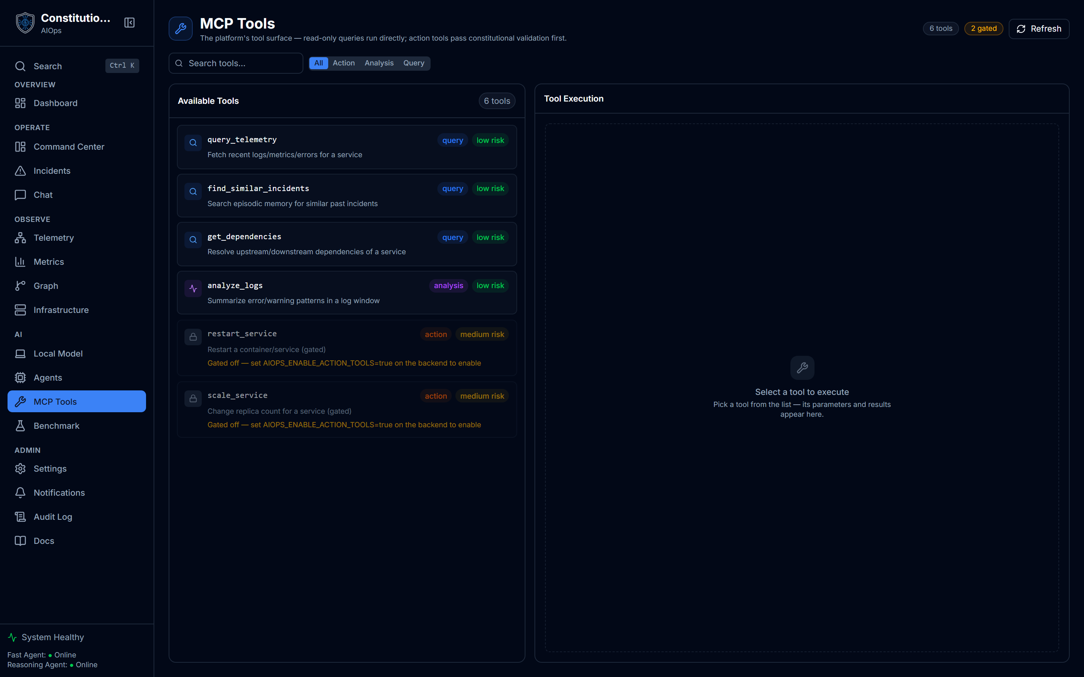Click the lock icon on scale_service
This screenshot has width=1084, height=677.
pyautogui.click(x=193, y=399)
